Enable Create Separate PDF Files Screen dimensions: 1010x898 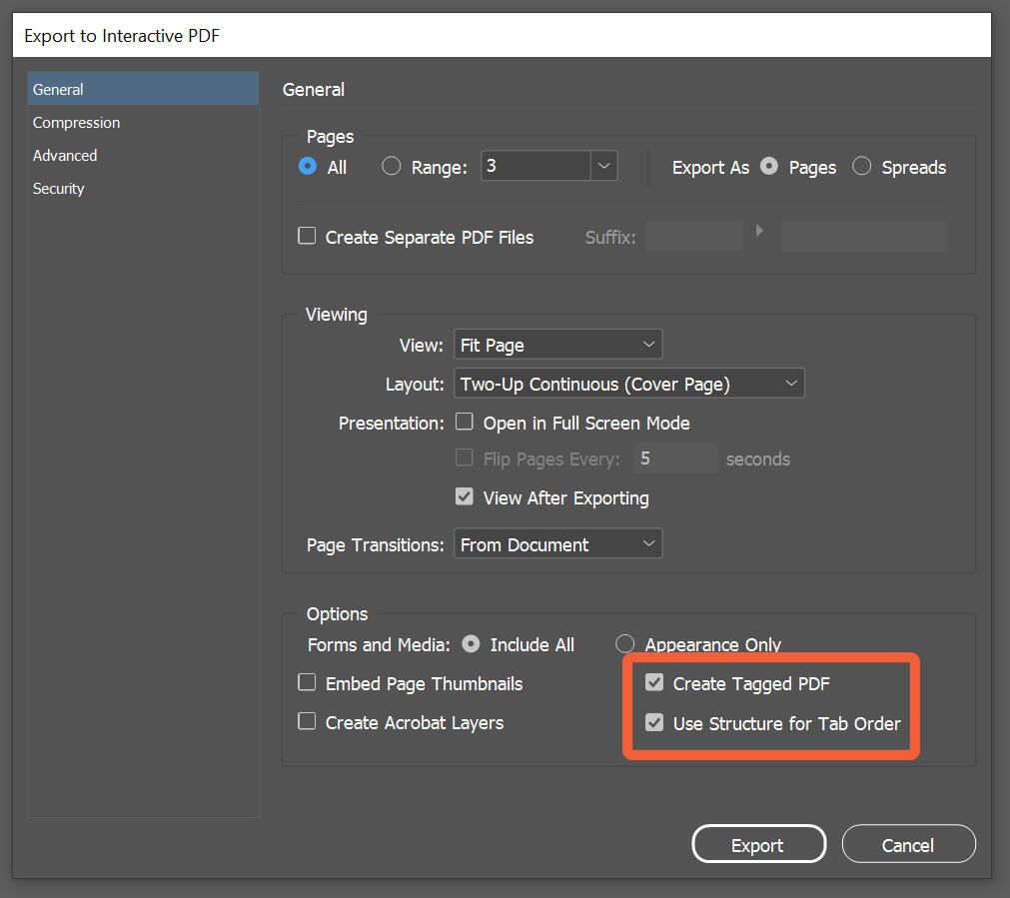307,236
